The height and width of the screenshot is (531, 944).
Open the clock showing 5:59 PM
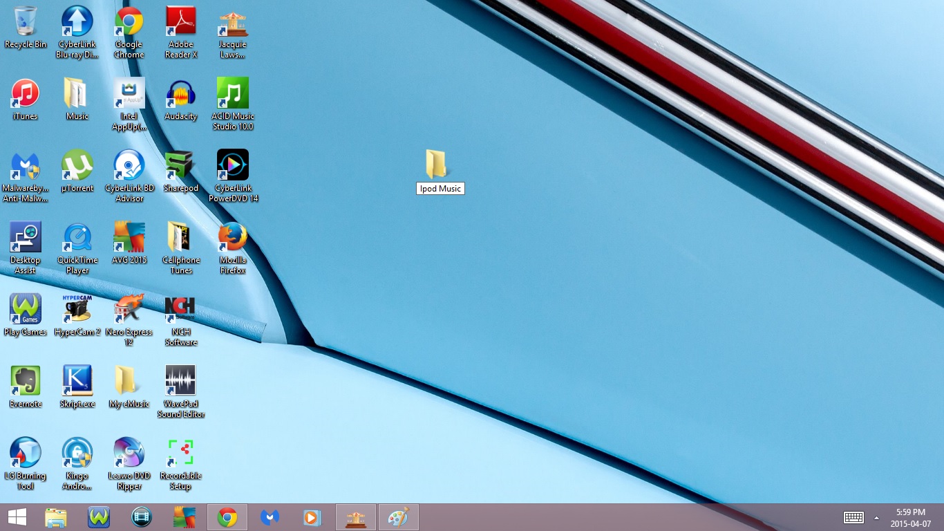(910, 517)
